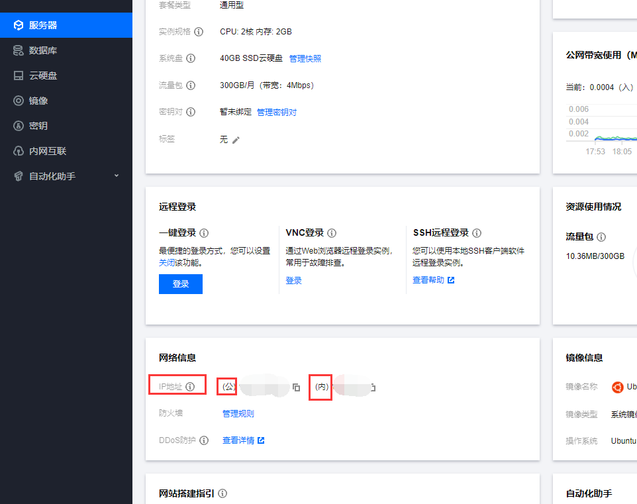Screen dimensions: 637x504
Task: Click the 暂未绑定 key status text
Action: (236, 112)
